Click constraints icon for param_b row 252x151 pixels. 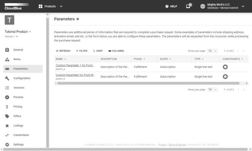225,77
